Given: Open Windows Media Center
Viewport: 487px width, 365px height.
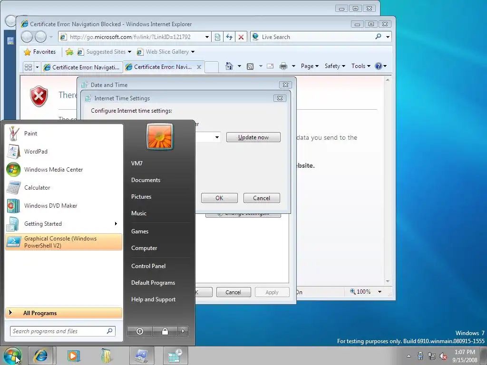Looking at the screenshot, I should coord(64,170).
